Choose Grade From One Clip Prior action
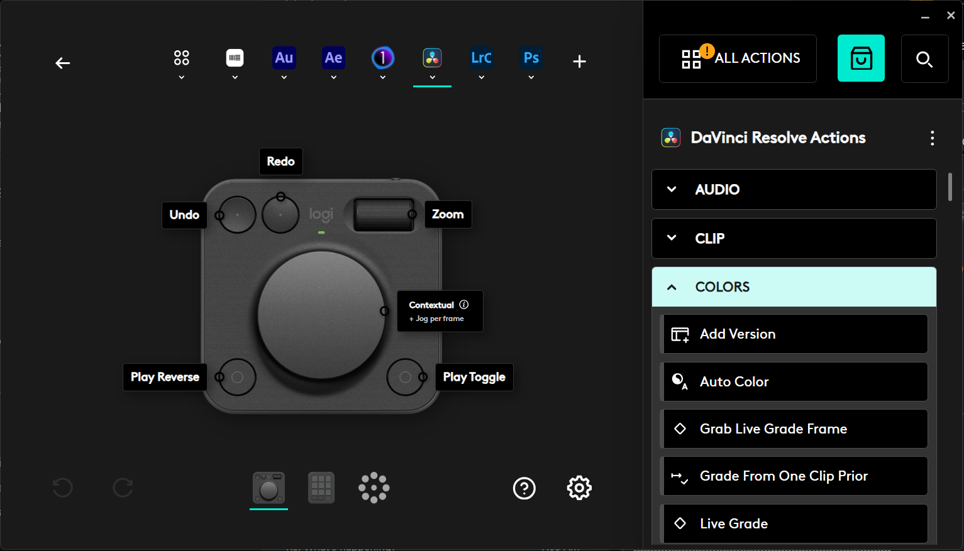964x551 pixels. coord(795,476)
